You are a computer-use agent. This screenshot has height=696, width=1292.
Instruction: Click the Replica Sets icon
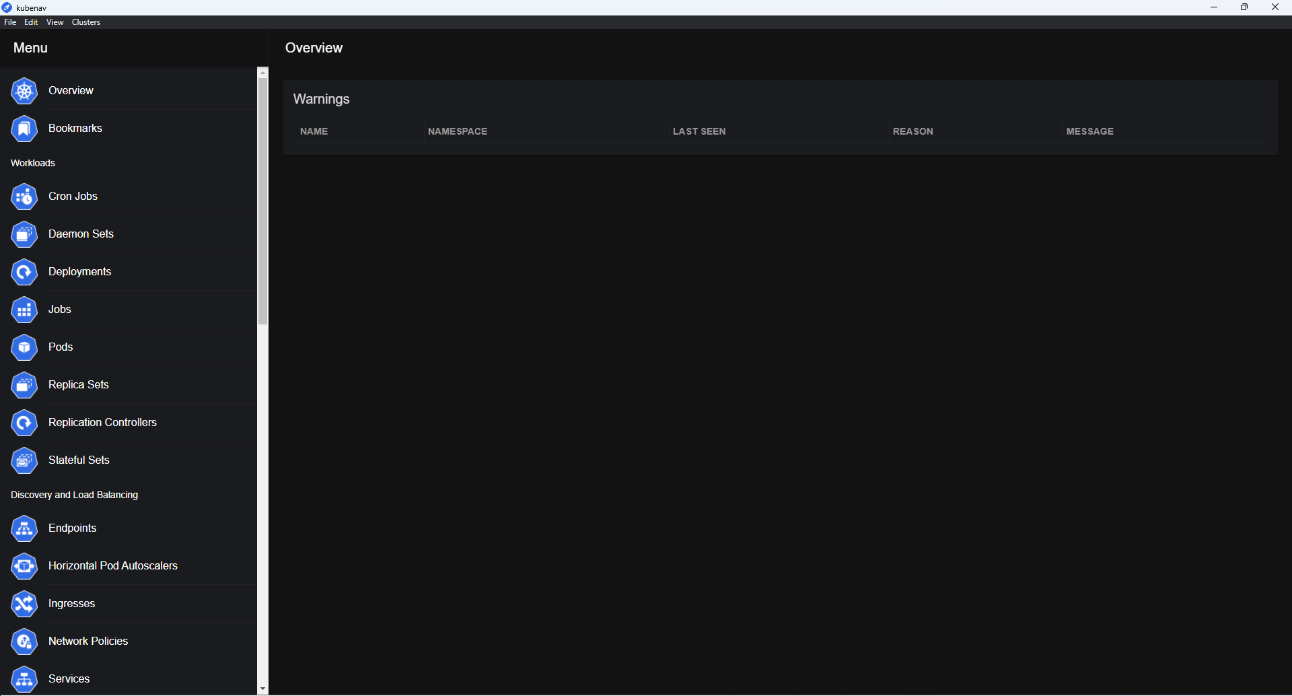(24, 385)
